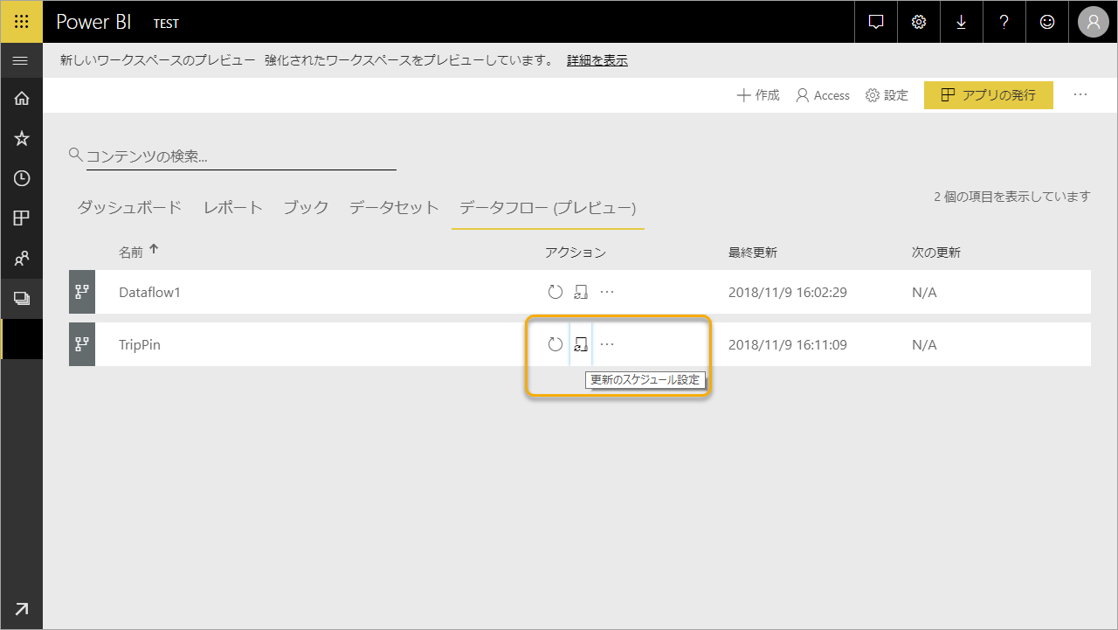Open schedule refresh settings for Dataflow1

pos(581,291)
